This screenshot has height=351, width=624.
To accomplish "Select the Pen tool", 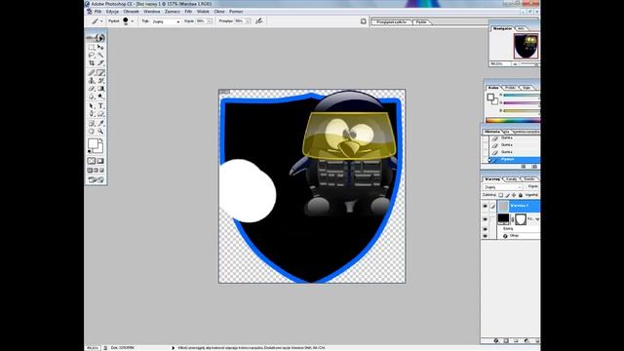I will click(92, 114).
